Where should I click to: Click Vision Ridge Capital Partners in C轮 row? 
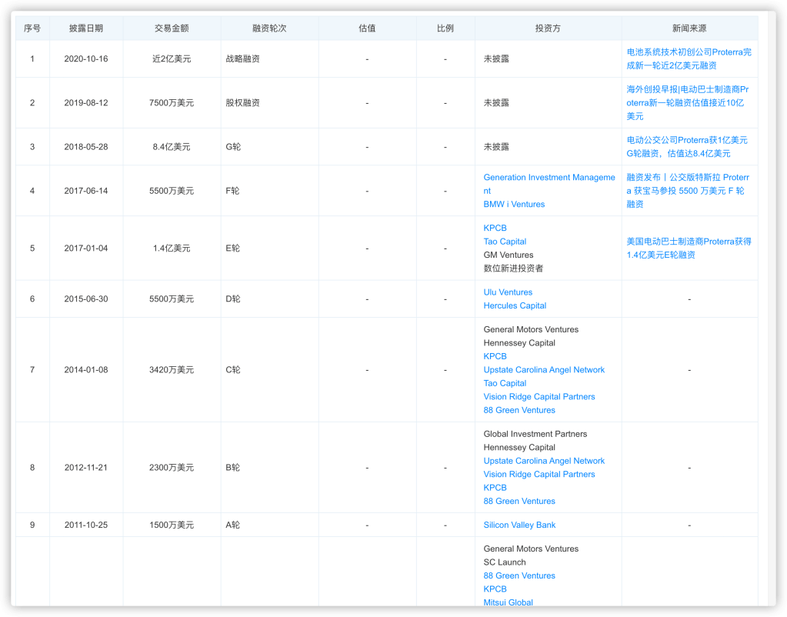tap(539, 397)
